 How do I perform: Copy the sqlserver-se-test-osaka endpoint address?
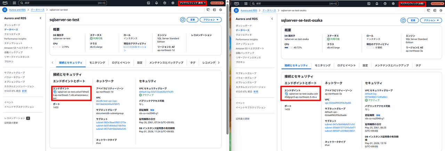286,94
